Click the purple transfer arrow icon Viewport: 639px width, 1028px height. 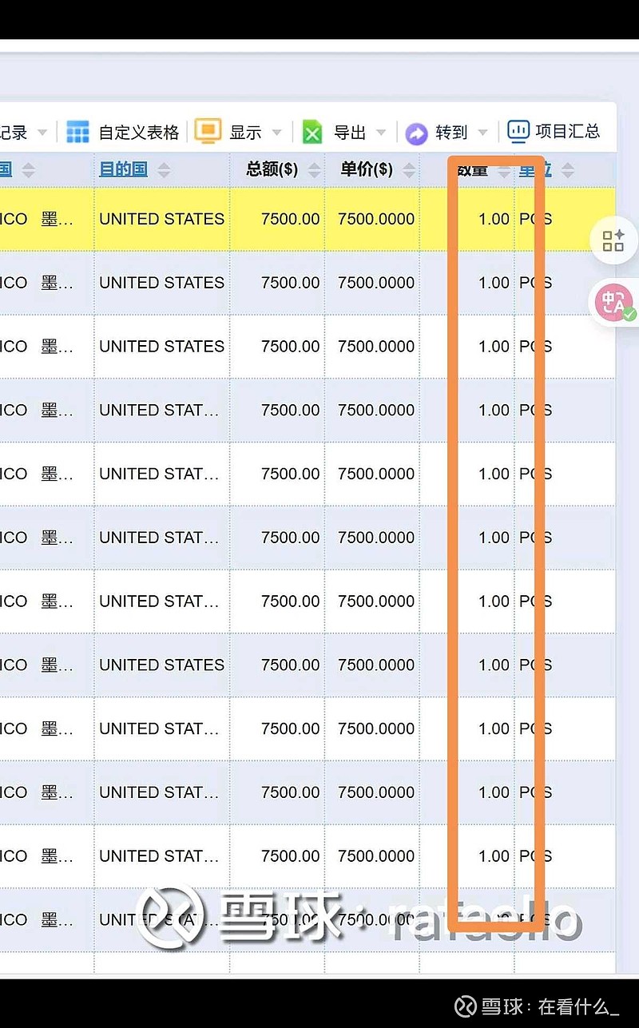point(417,133)
